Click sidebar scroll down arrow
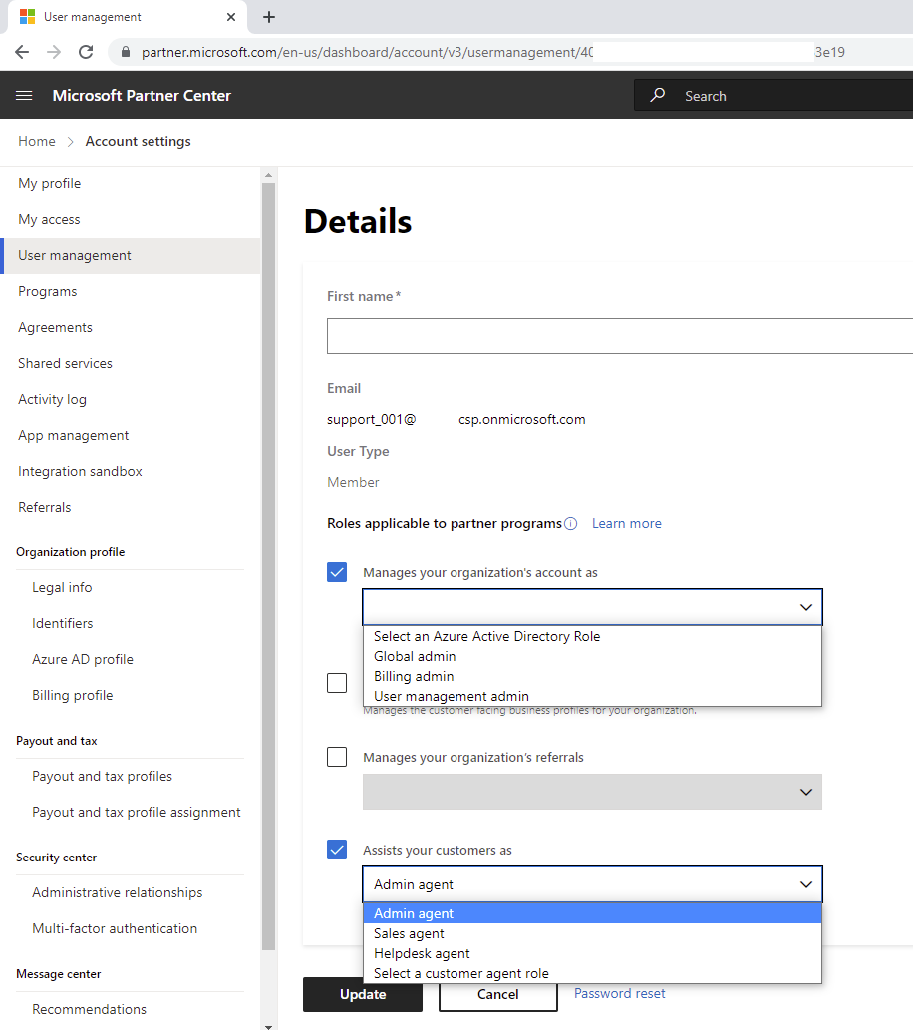The width and height of the screenshot is (913, 1030). (268, 1025)
